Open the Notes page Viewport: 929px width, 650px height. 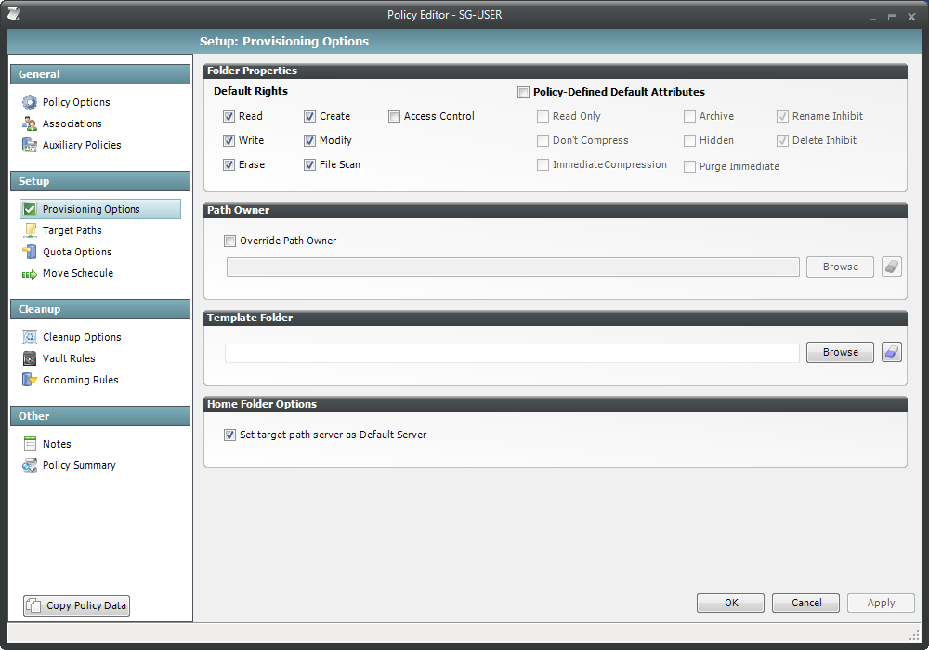coord(57,444)
